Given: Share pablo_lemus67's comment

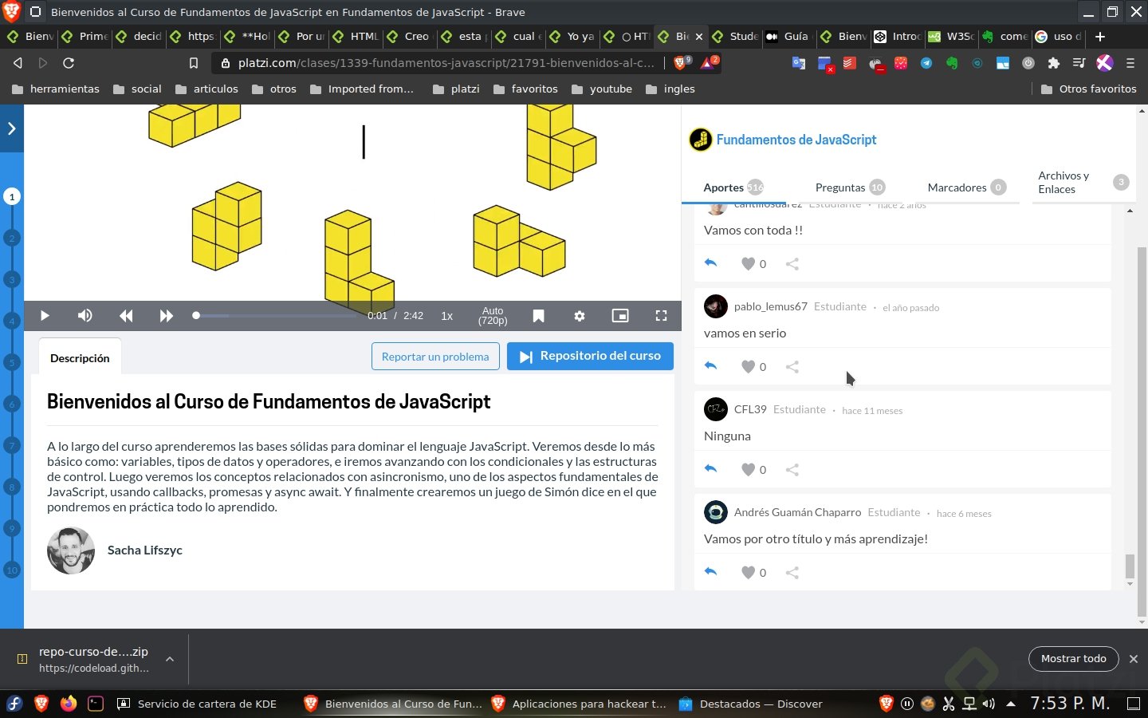Looking at the screenshot, I should pyautogui.click(x=792, y=367).
